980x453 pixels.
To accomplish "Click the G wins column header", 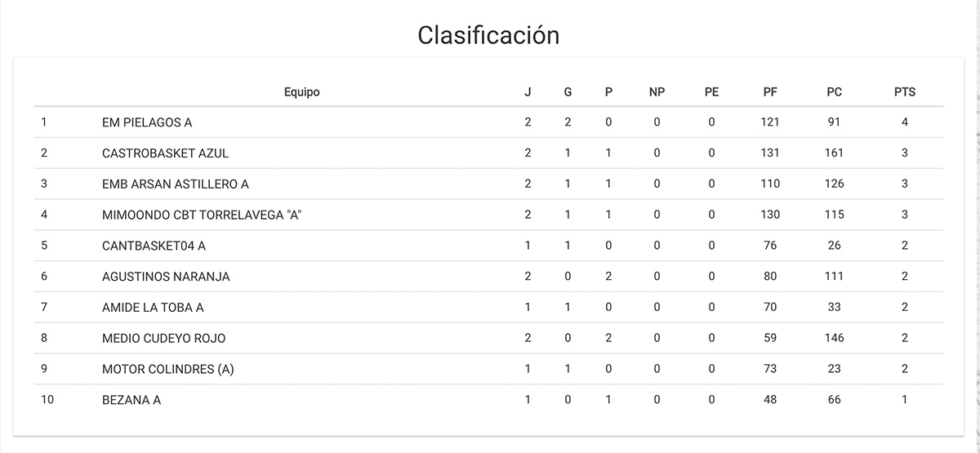I will click(568, 92).
